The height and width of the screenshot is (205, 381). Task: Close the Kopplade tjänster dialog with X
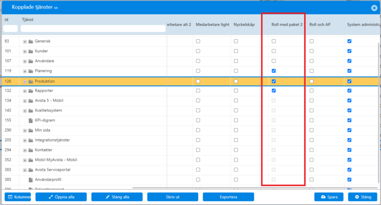pos(374,8)
